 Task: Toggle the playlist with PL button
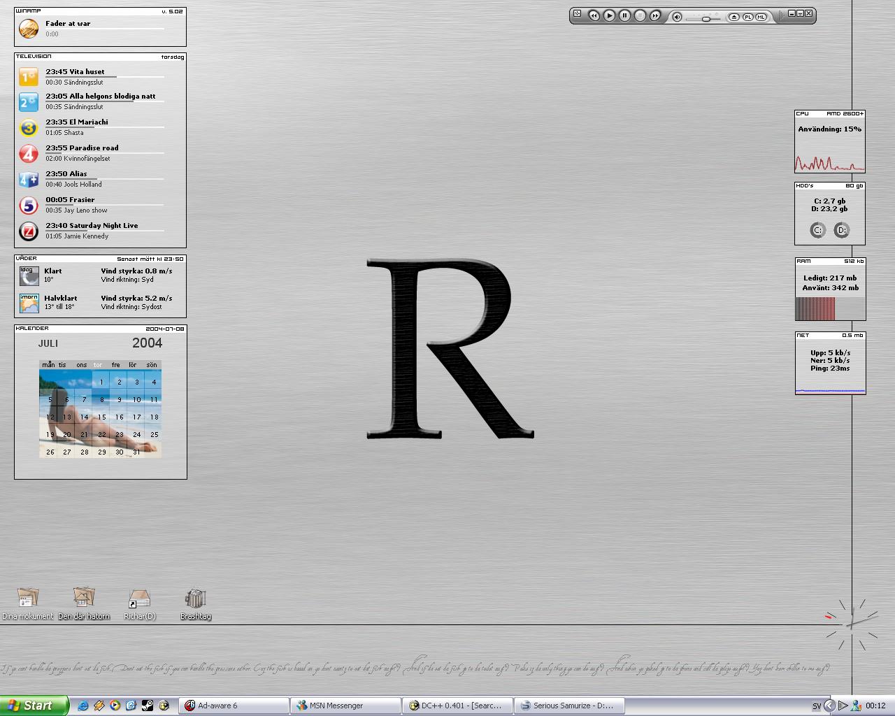tap(747, 17)
